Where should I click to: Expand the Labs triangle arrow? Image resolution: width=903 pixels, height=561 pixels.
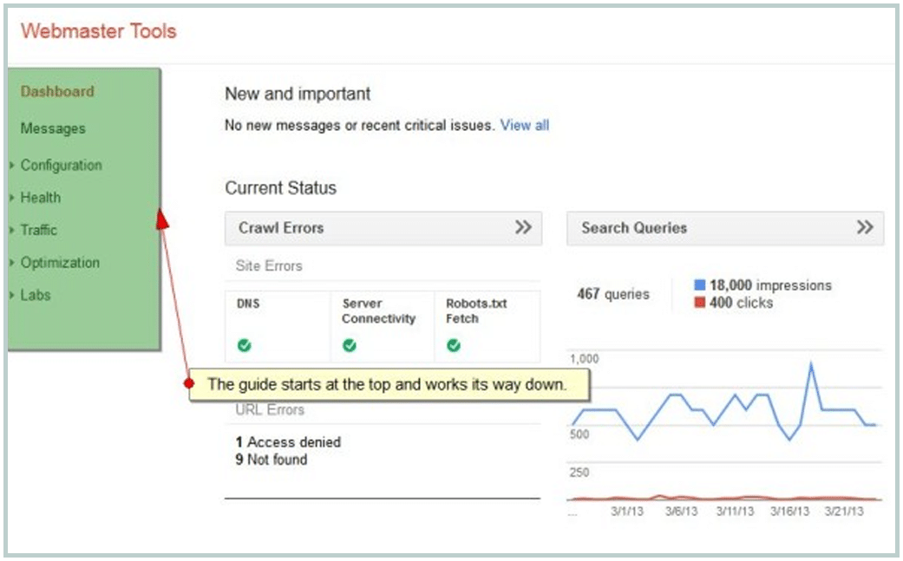click(12, 295)
